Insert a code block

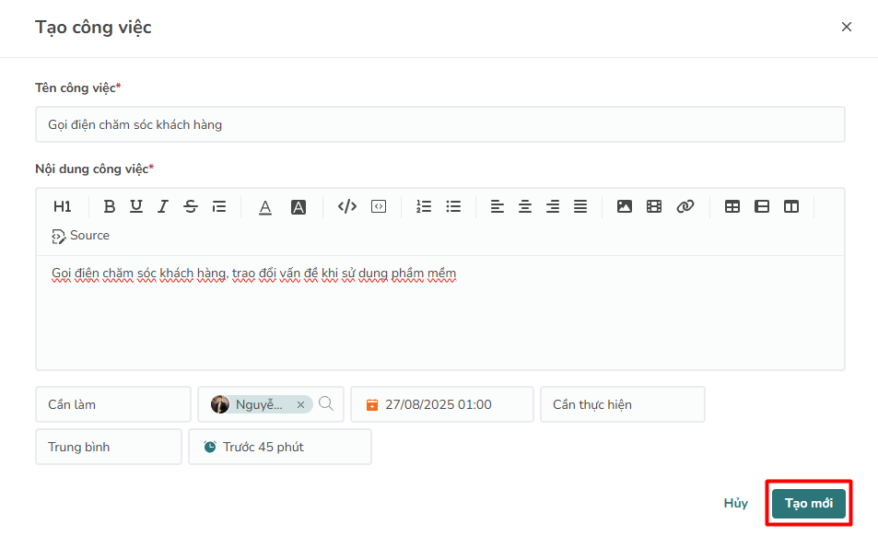pyautogui.click(x=378, y=206)
